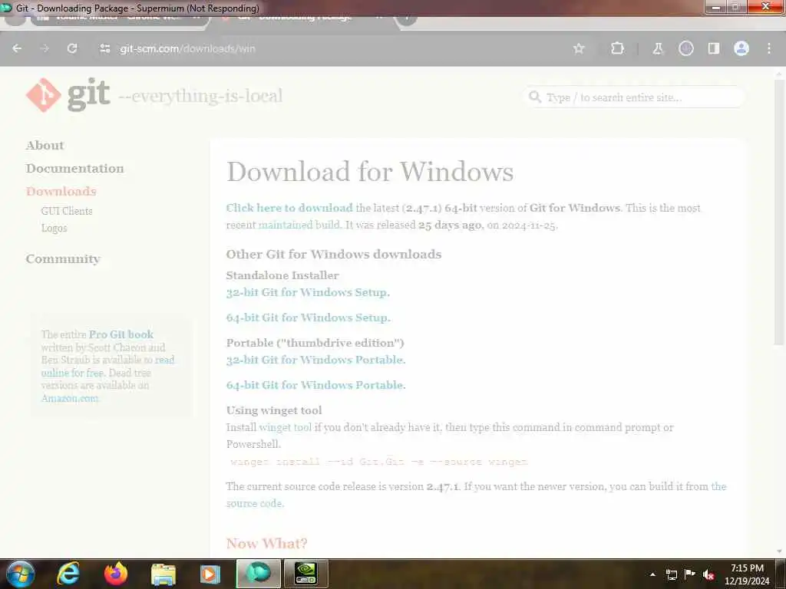The width and height of the screenshot is (786, 589).
Task: Go back using the browser back arrow
Action: tap(17, 48)
